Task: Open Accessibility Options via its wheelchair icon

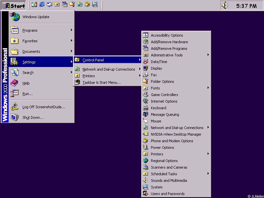Action: click(x=146, y=35)
